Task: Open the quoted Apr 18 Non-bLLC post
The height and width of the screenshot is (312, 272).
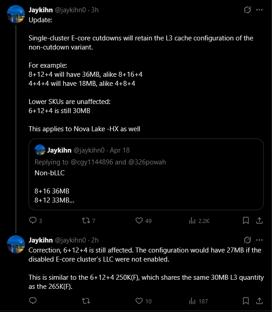Action: (x=146, y=174)
